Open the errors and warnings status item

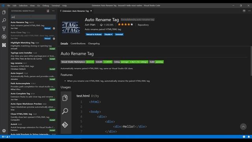(x=6, y=137)
